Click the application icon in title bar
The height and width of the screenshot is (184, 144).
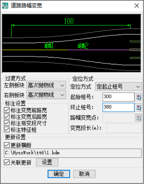pyautogui.click(x=5, y=6)
